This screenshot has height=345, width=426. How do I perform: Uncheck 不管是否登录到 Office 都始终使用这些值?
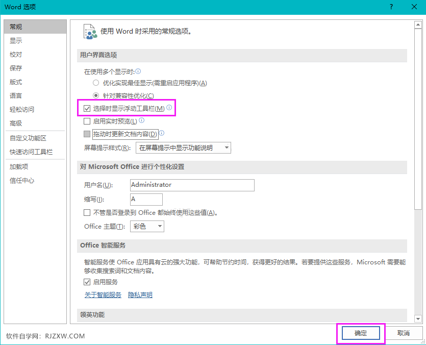pyautogui.click(x=86, y=212)
